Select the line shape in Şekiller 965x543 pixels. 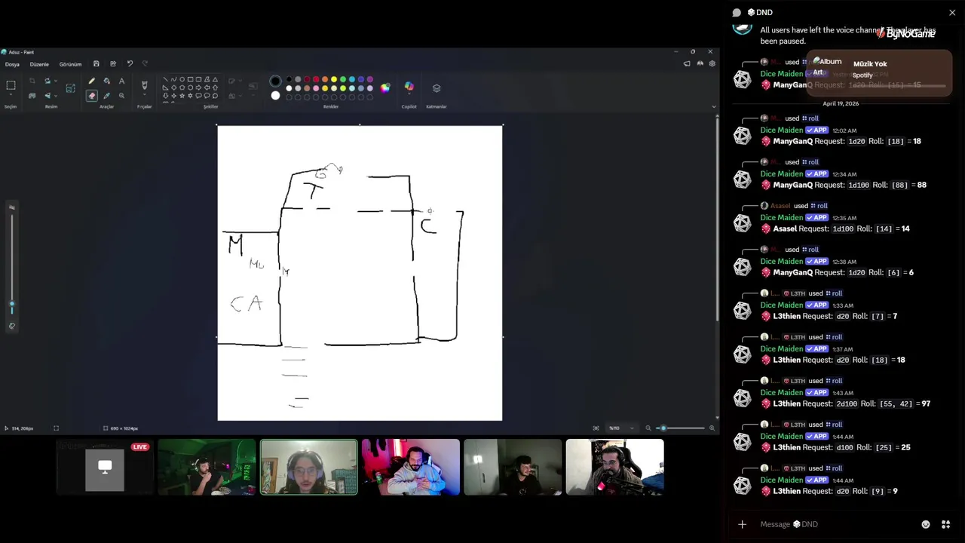point(165,79)
